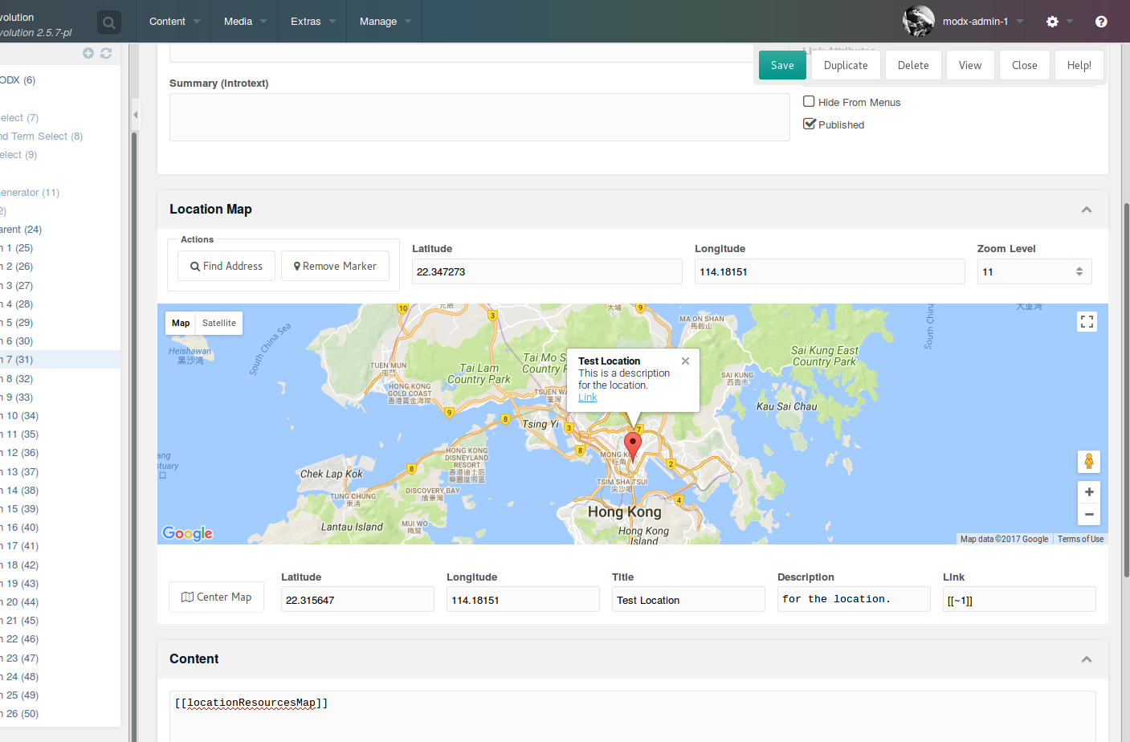Click the modx-admin-1 user avatar
The width and height of the screenshot is (1130, 742).
[x=918, y=21]
